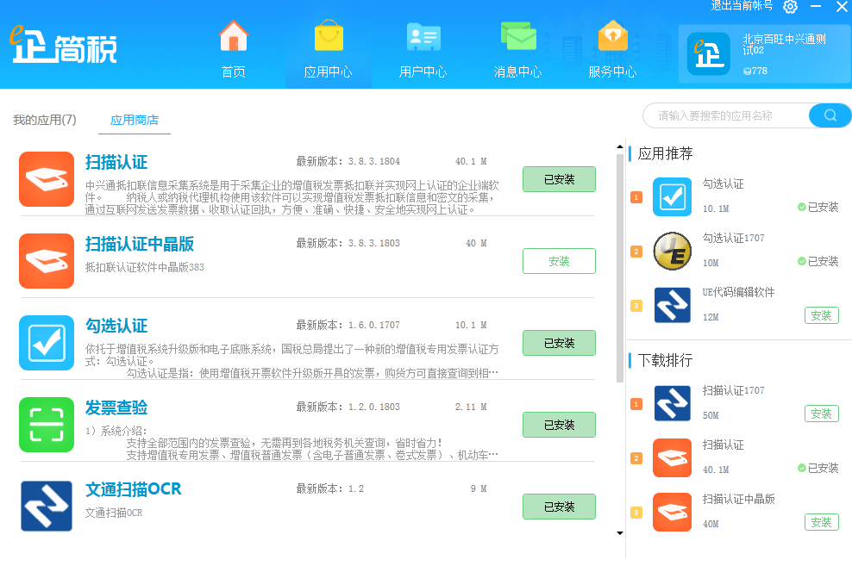This screenshot has width=852, height=566.
Task: Click the 扫描认证中晶版 app icon in the main list
Action: (x=47, y=261)
